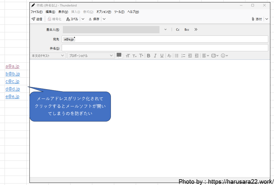Expand the プロポーショナル font dropdown
The image size is (274, 185).
coord(91,56)
